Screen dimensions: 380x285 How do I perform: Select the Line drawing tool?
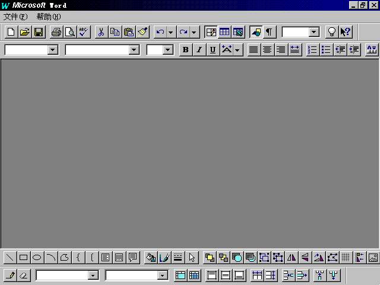(x=10, y=258)
